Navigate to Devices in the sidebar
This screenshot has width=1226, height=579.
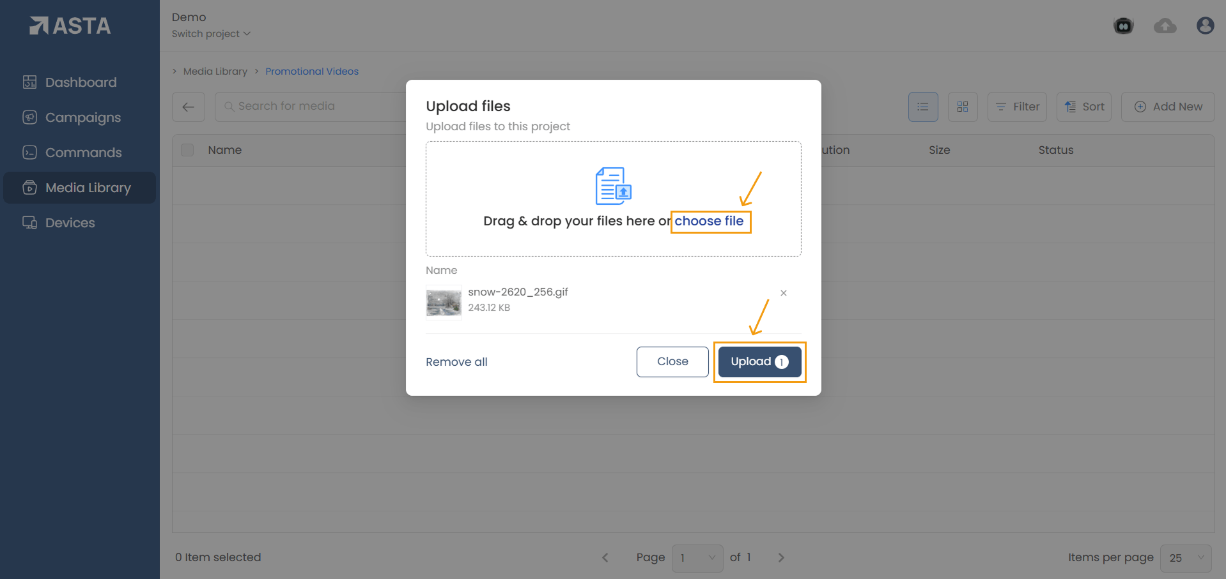[70, 223]
